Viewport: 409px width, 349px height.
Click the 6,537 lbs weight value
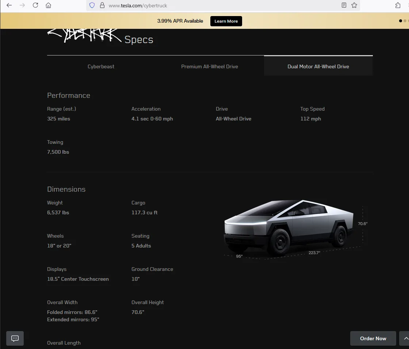pyautogui.click(x=58, y=212)
